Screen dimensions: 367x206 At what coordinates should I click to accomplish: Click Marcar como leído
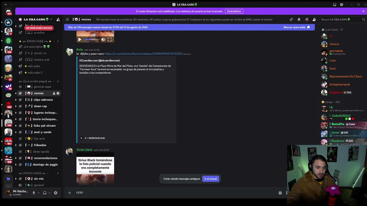pyautogui.click(x=297, y=27)
